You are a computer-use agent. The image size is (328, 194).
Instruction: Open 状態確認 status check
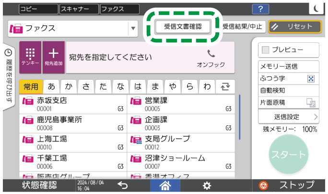tap(39, 185)
